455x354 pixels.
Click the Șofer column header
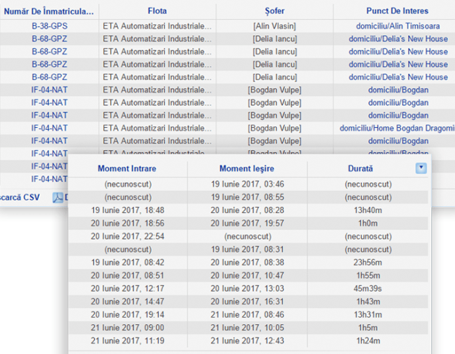point(274,11)
